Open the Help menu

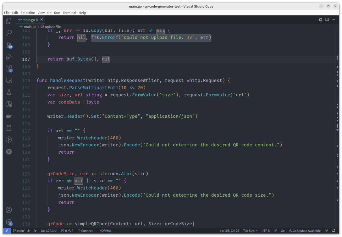click(82, 13)
